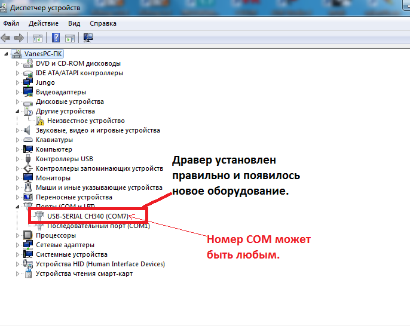Click the Контроллеры запоминающих устройств icon
The height and width of the screenshot is (326, 410).
coord(28,168)
